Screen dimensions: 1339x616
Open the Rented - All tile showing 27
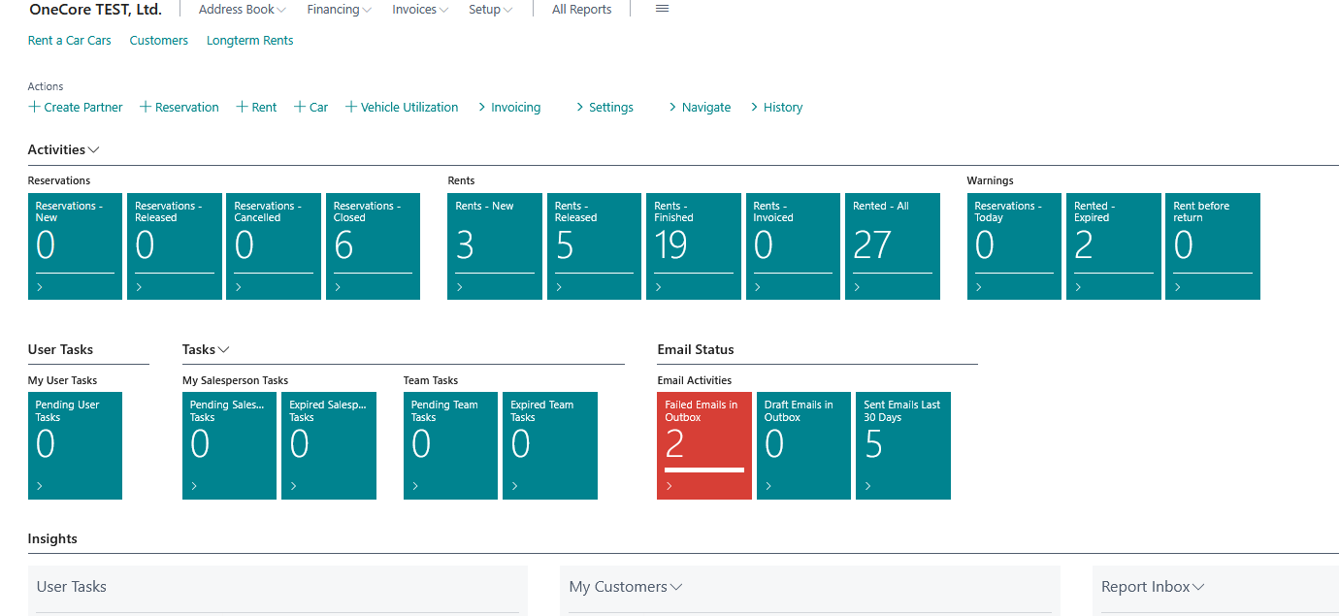pyautogui.click(x=892, y=246)
